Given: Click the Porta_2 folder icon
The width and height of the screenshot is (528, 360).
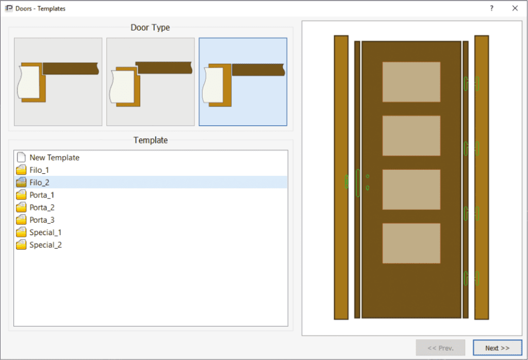Looking at the screenshot, I should tap(21, 207).
